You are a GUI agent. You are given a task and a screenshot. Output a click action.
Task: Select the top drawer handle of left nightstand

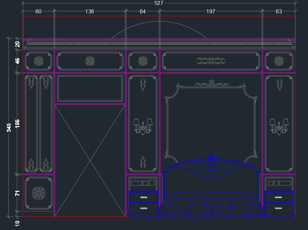143,197
